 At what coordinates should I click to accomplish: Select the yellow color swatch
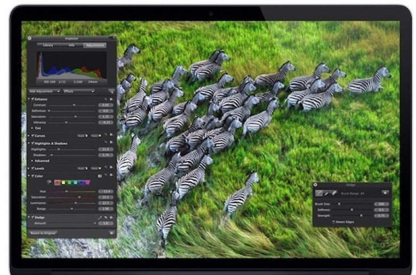tap(65, 182)
